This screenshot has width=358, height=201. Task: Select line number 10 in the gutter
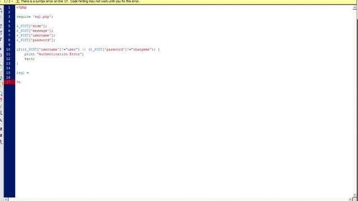pos(8,50)
